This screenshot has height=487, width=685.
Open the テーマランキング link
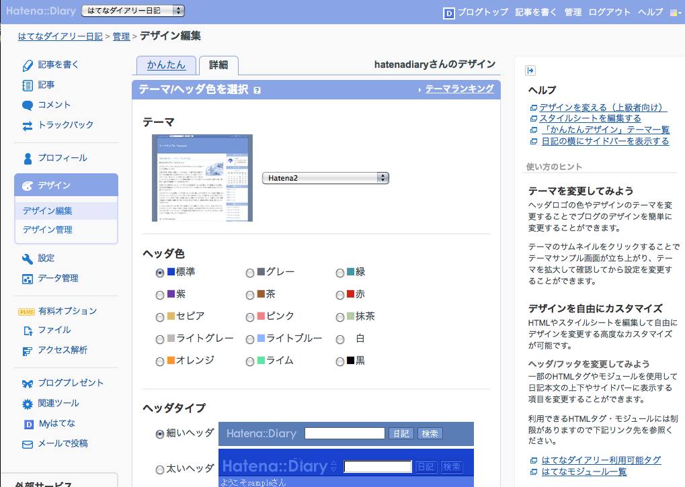click(460, 89)
